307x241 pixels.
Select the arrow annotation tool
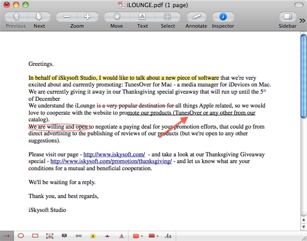point(7,236)
